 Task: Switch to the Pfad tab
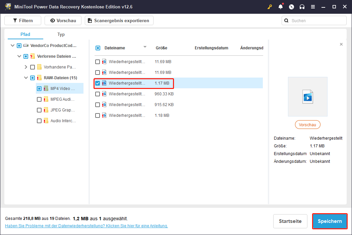(x=25, y=34)
